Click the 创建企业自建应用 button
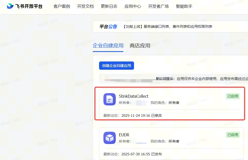 117,66
